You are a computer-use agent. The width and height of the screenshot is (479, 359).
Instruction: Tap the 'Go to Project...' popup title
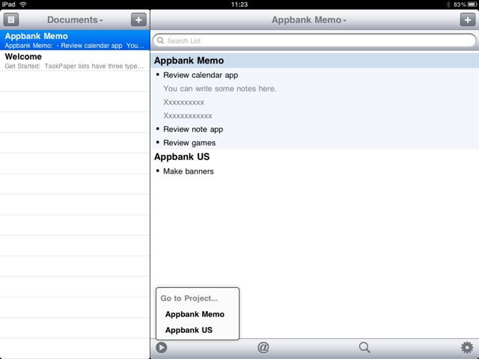point(189,298)
